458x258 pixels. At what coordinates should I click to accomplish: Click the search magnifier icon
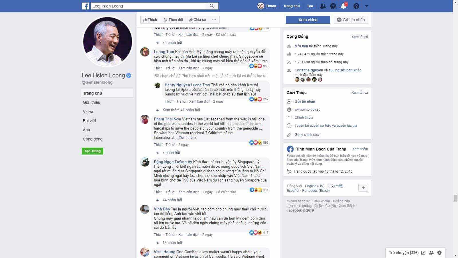pos(212,6)
